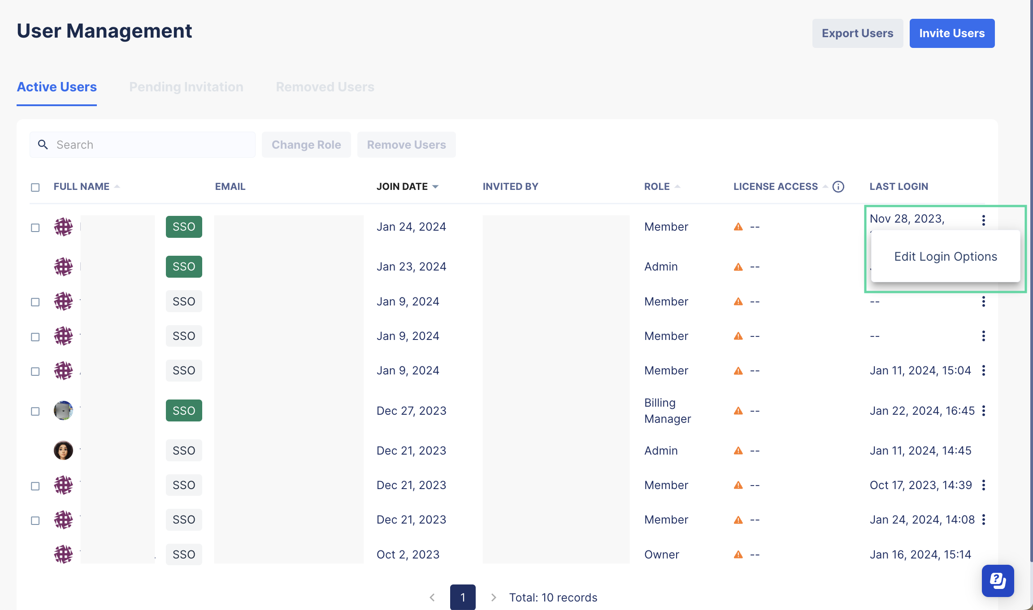This screenshot has height=610, width=1033.
Task: Toggle the checkbox for fourth user row
Action: pos(35,336)
